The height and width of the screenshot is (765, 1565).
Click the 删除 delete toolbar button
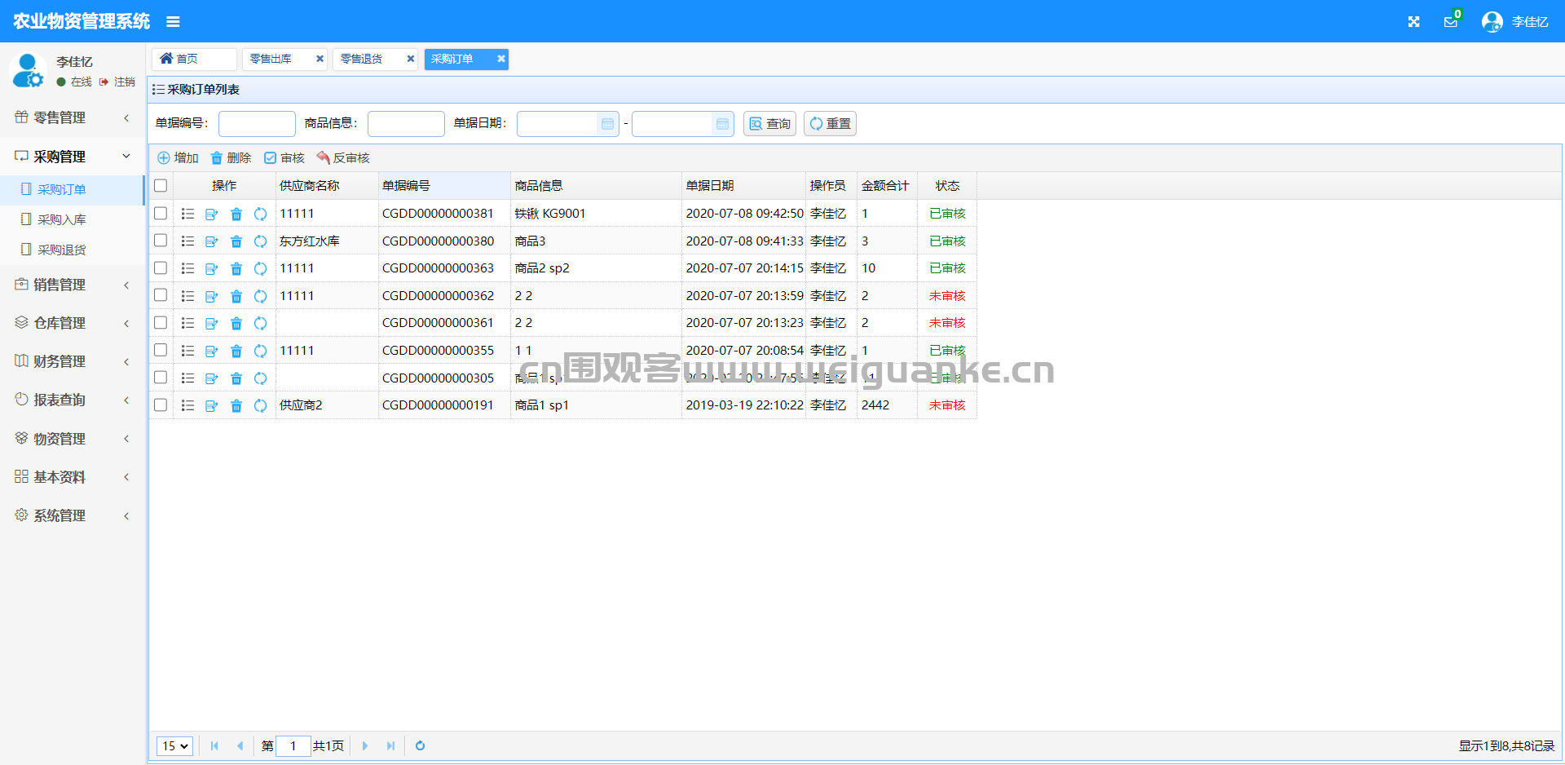tap(231, 158)
